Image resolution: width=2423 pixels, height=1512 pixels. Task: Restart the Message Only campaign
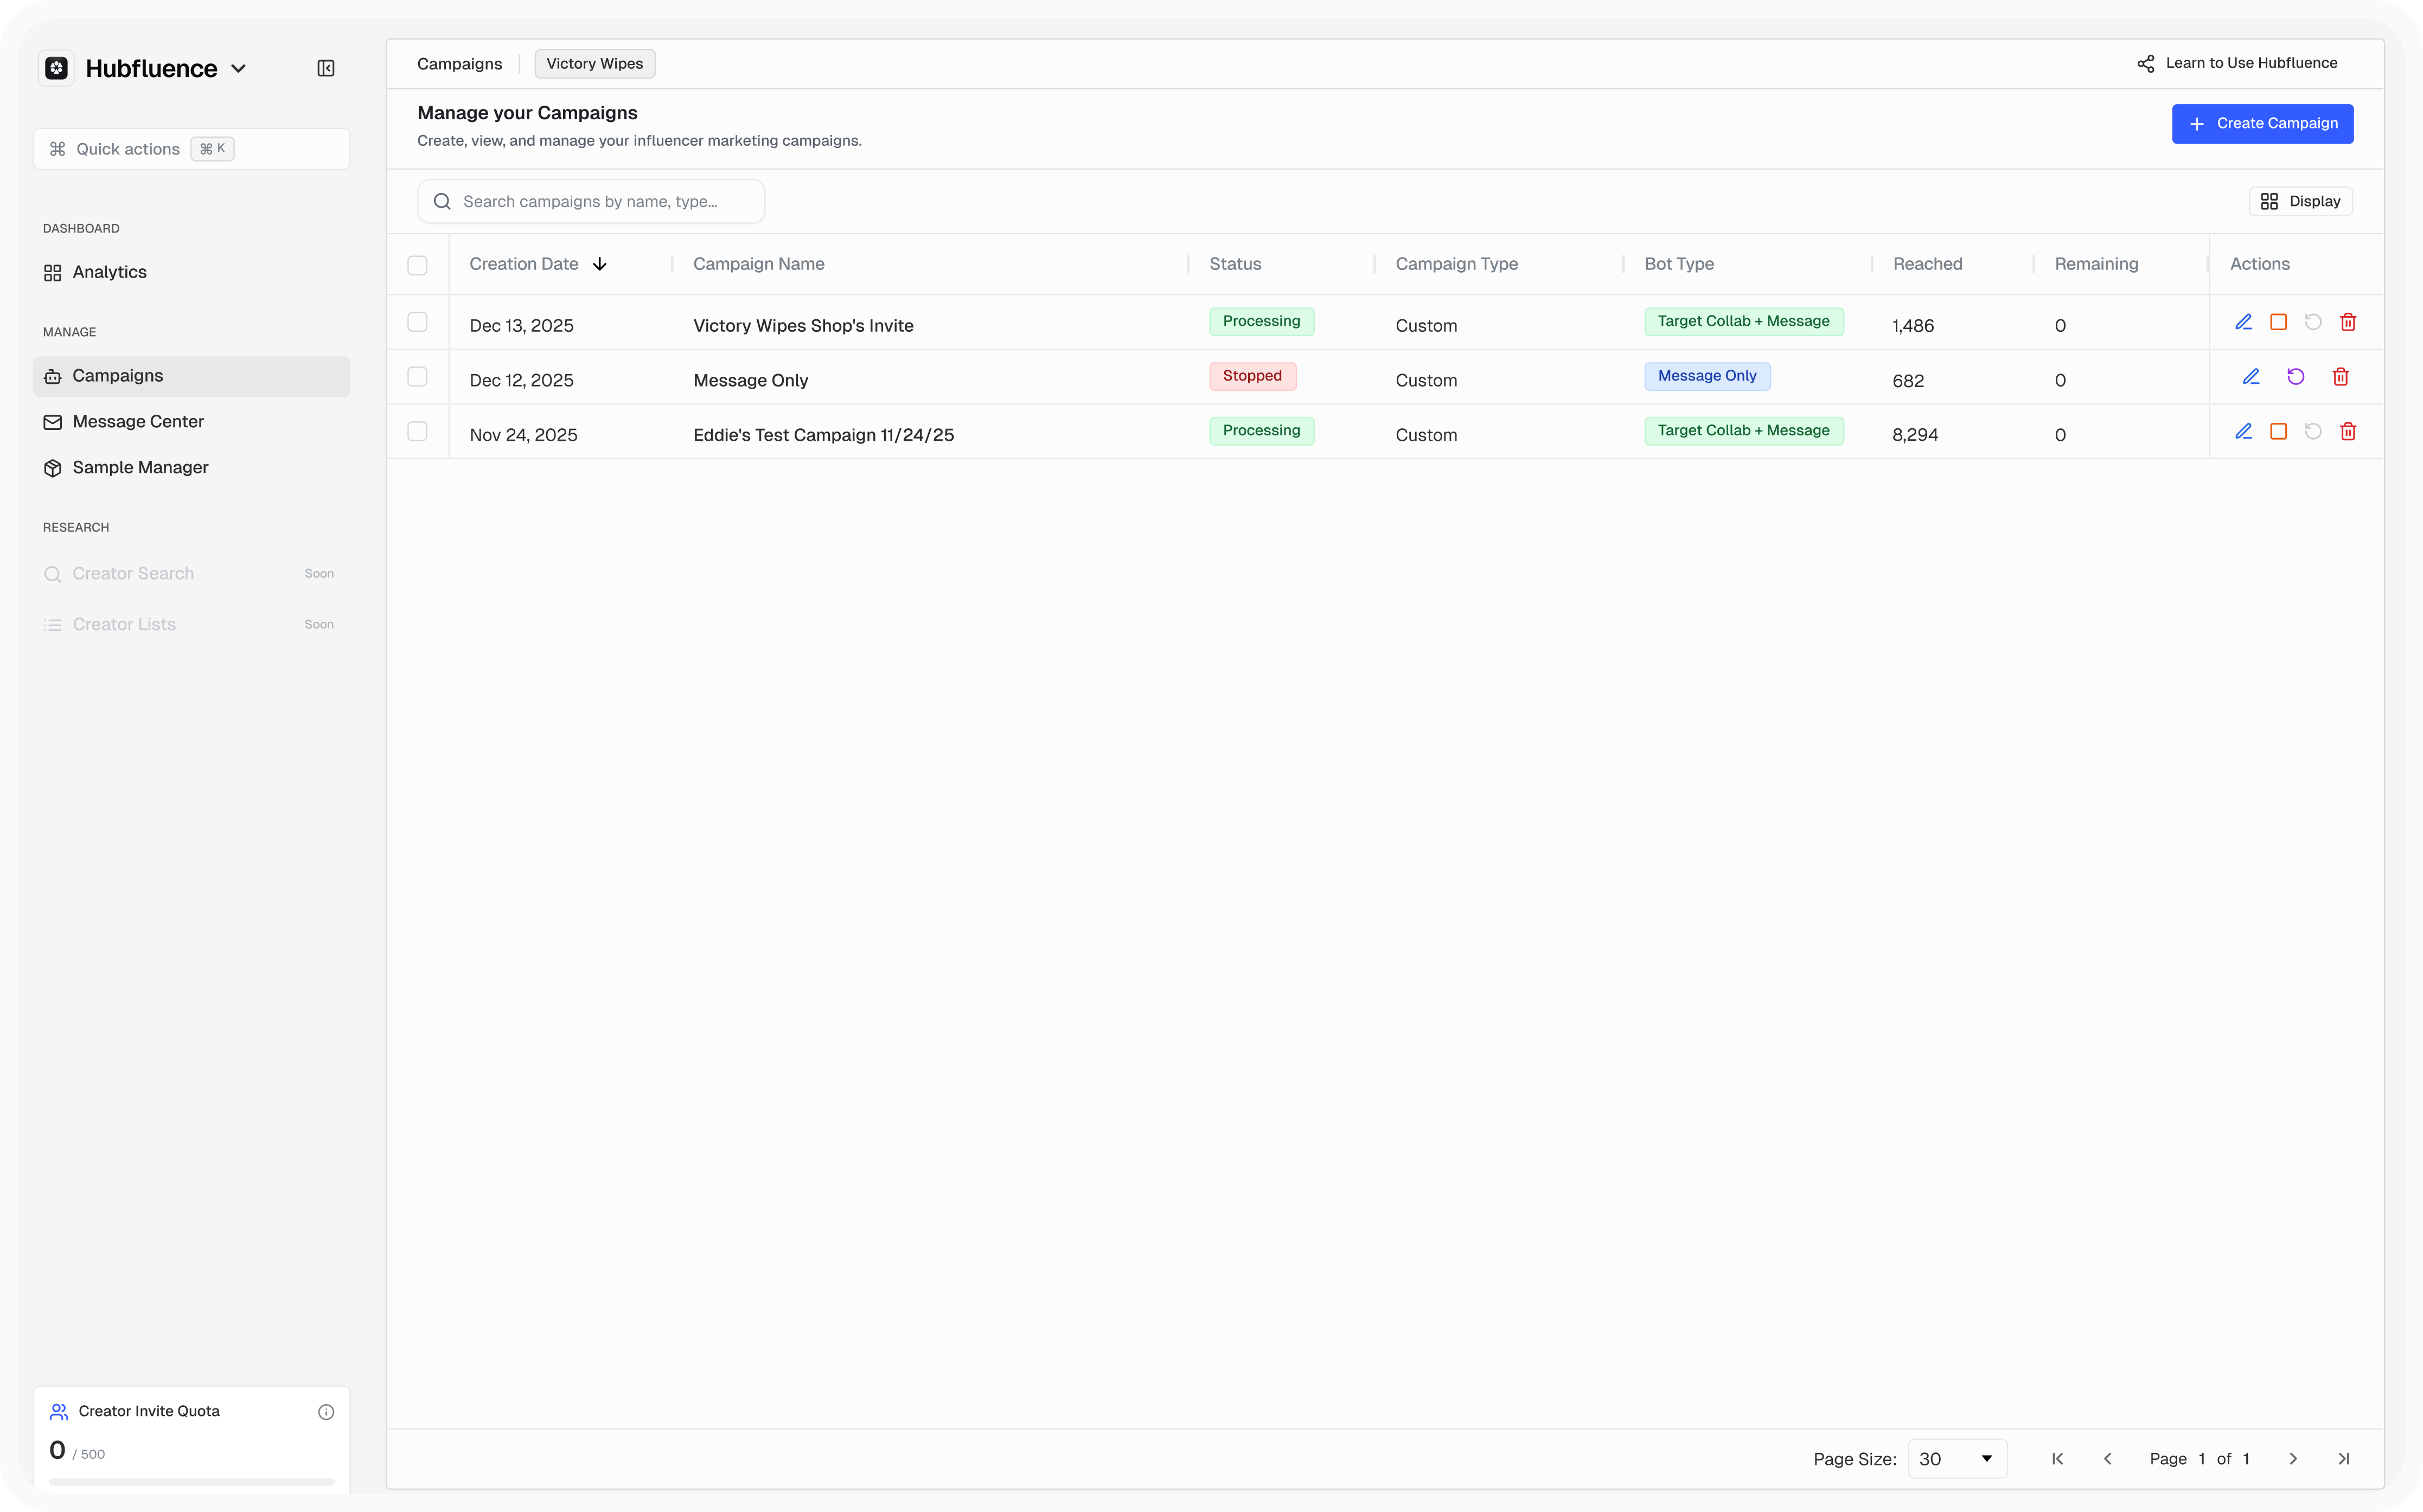coord(2295,377)
